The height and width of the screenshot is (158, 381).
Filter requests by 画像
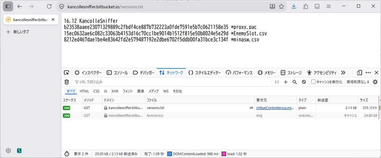point(140,91)
